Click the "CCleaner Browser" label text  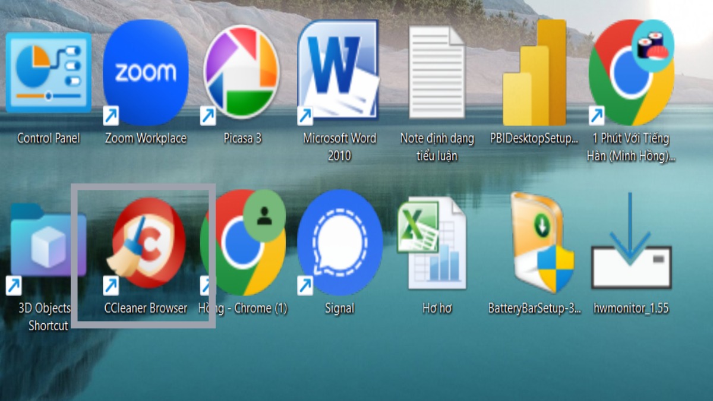[x=146, y=308]
